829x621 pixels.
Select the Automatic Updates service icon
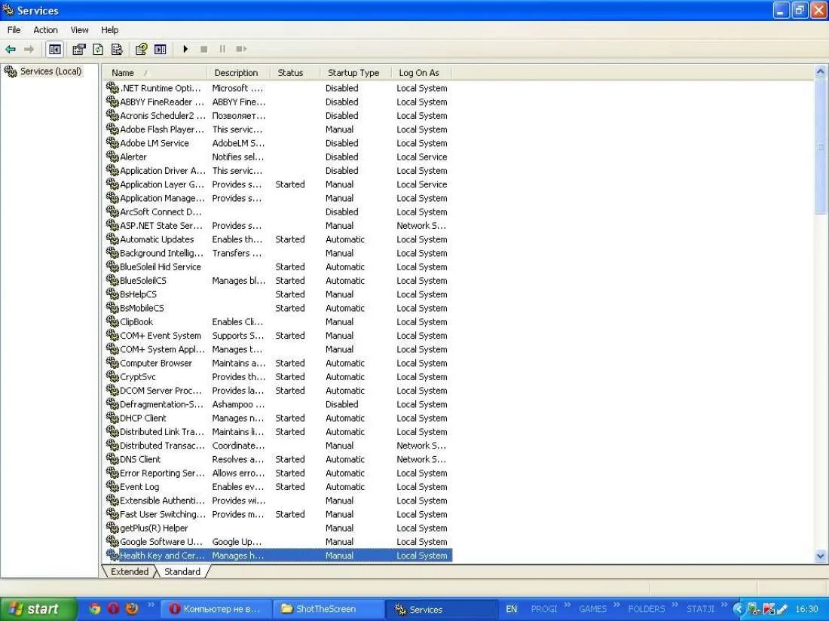pyautogui.click(x=112, y=239)
